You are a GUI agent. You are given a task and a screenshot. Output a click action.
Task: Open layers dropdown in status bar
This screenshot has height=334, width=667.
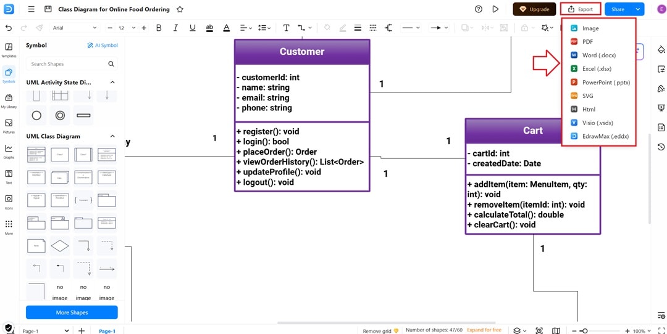(x=519, y=330)
